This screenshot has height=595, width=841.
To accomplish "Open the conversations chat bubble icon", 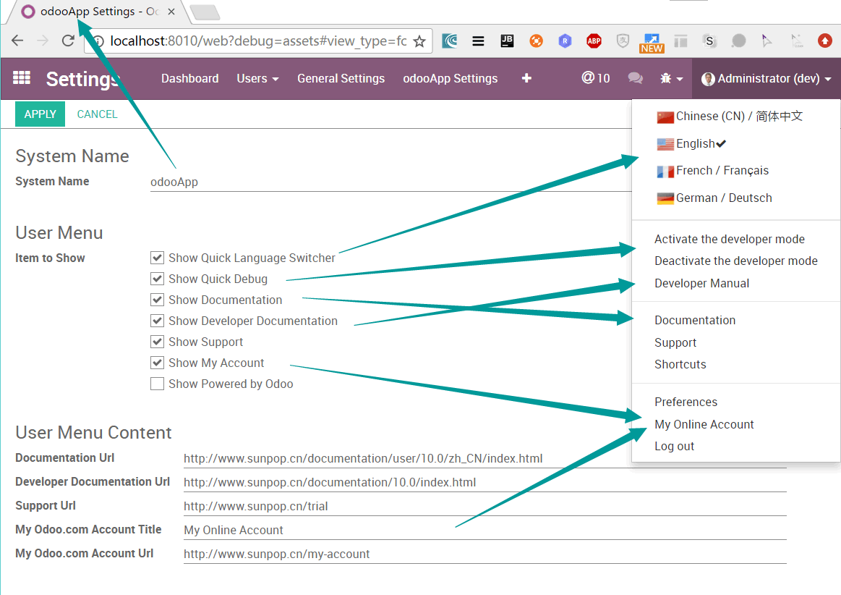I will [635, 78].
